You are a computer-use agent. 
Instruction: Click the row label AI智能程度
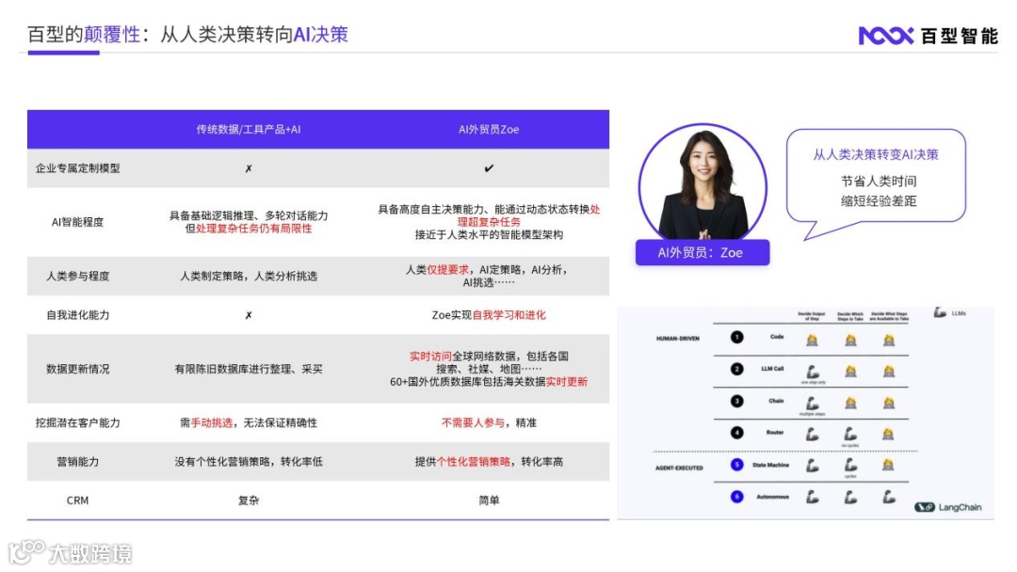tap(78, 222)
